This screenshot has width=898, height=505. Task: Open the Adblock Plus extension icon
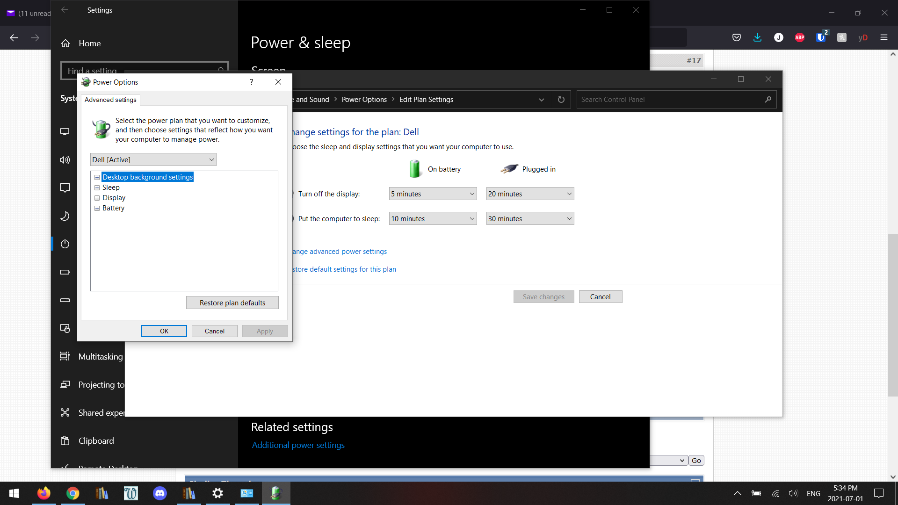pos(800,37)
